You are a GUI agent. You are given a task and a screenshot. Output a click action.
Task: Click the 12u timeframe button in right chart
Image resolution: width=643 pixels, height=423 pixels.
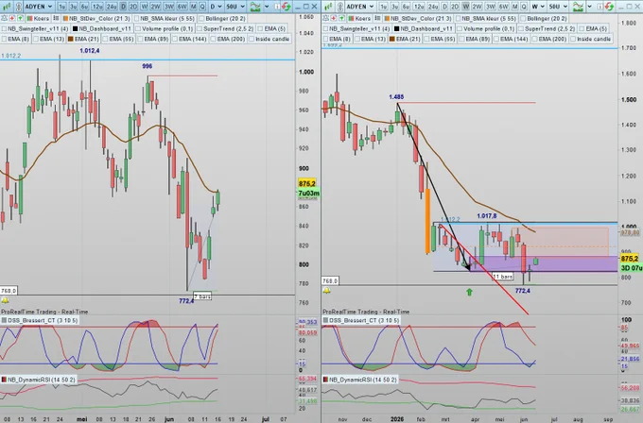[419, 7]
